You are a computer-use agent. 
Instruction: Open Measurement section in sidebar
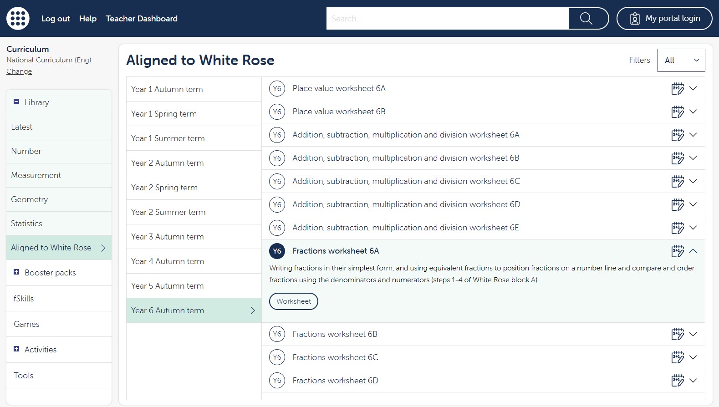click(x=59, y=175)
